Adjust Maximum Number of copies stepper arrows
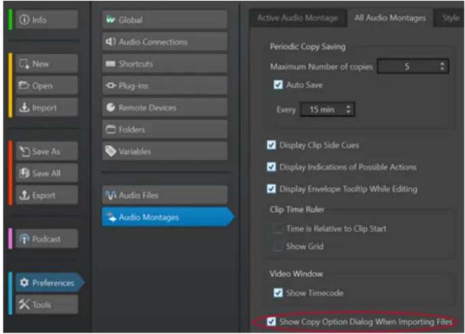465x334 pixels. click(x=442, y=66)
